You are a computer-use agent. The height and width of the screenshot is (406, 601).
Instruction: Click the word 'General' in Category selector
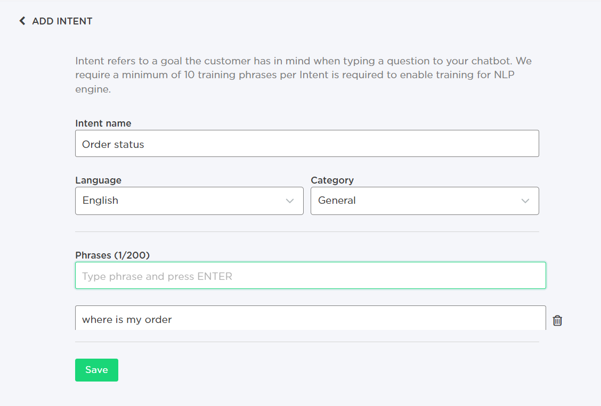[337, 201]
